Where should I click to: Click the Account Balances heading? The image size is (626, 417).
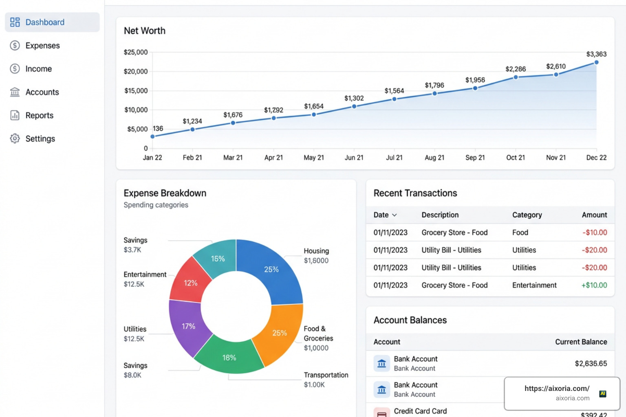click(x=410, y=320)
